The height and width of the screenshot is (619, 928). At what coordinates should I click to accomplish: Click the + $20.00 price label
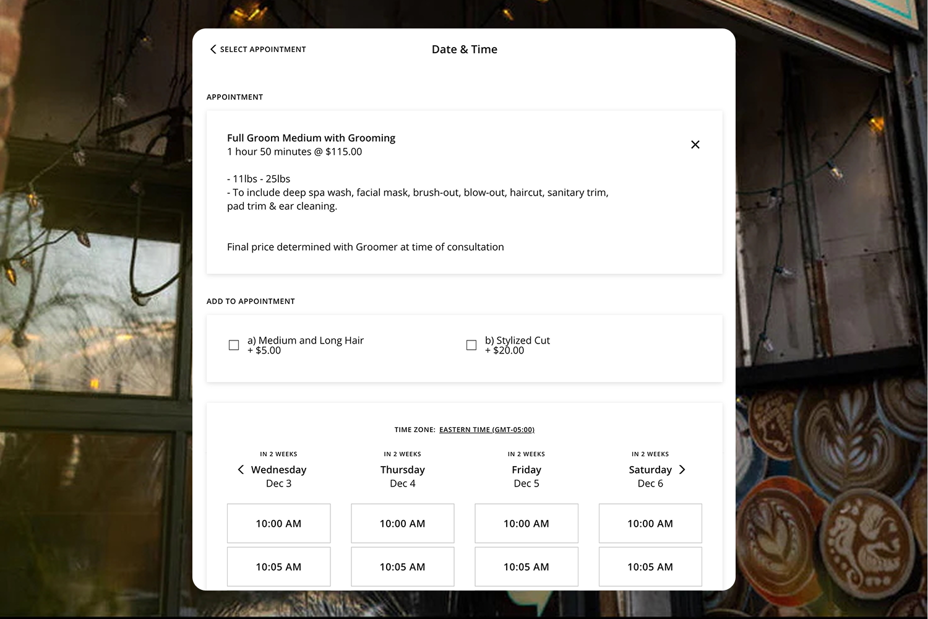point(505,351)
